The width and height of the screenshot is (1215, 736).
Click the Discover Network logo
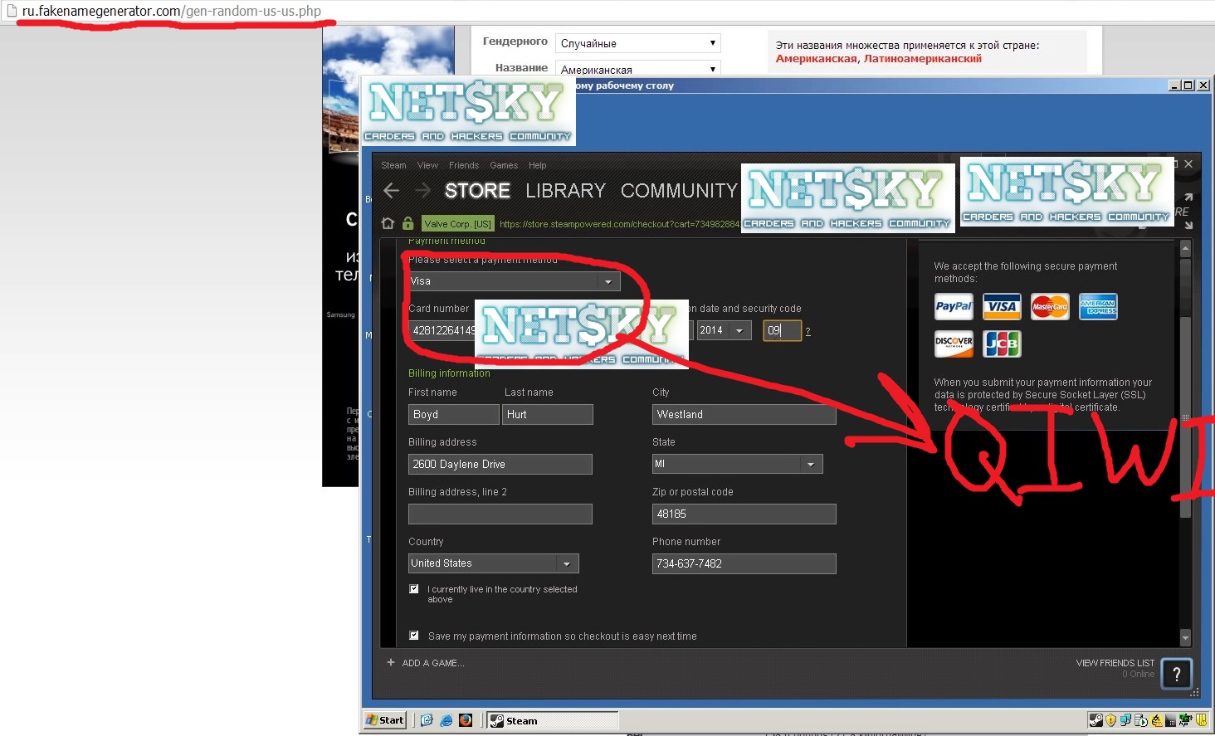click(954, 344)
